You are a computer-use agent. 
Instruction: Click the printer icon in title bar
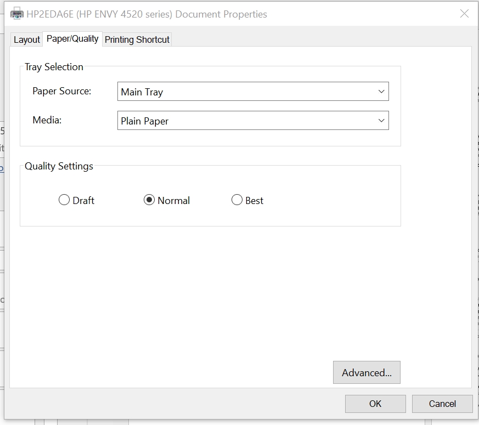(17, 14)
